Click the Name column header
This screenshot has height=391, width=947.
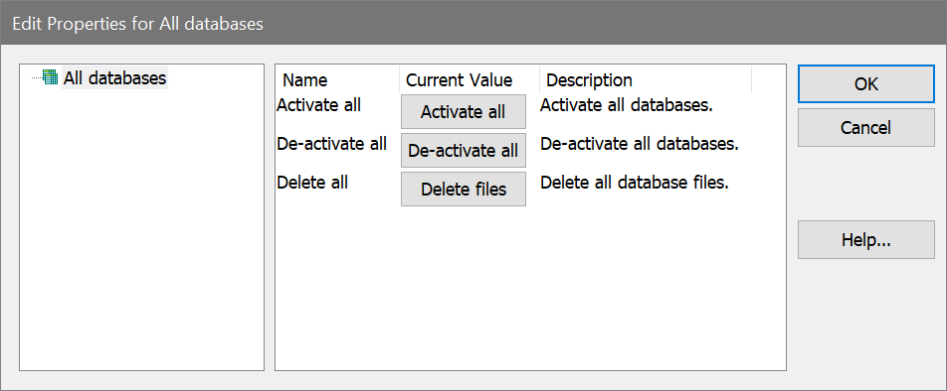coord(337,80)
